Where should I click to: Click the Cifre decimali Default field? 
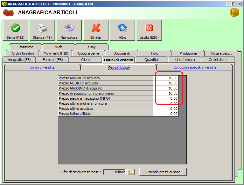[x=115, y=172]
